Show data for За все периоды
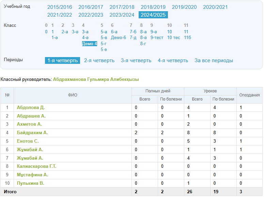264x197 pixels. coord(214,60)
